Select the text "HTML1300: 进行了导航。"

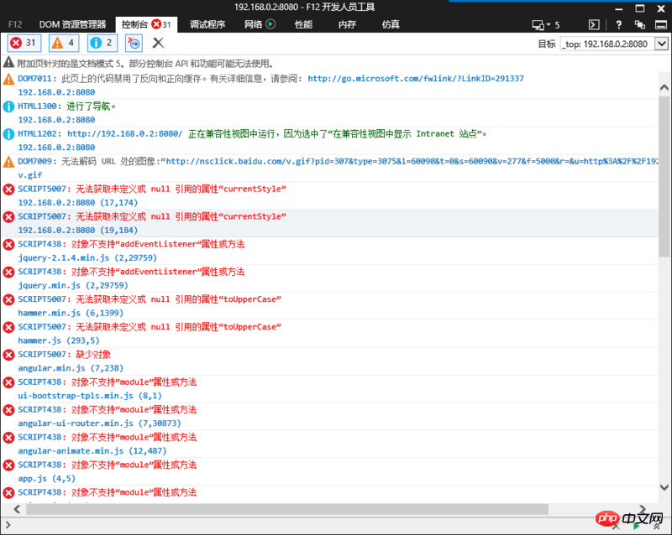(67, 106)
